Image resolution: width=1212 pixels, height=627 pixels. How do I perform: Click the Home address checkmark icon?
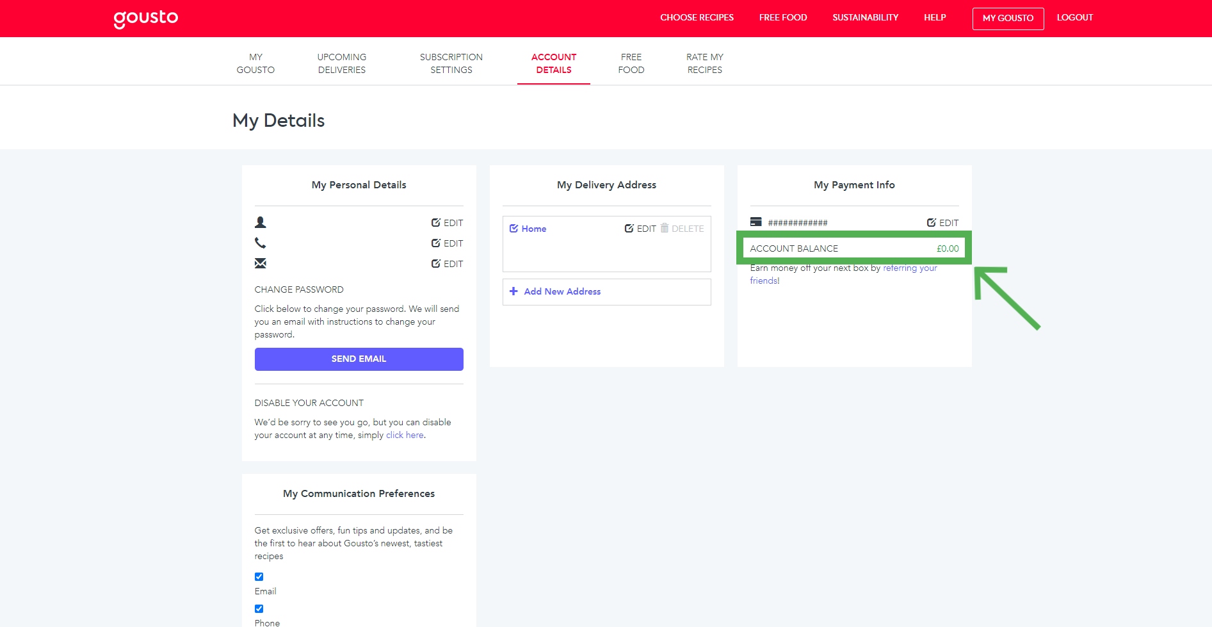pos(513,229)
